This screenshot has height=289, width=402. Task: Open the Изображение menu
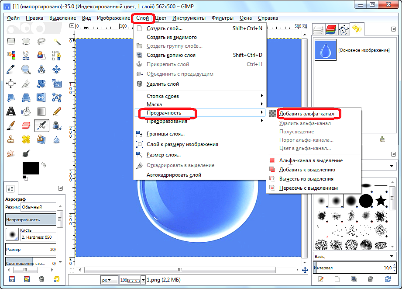coord(113,18)
